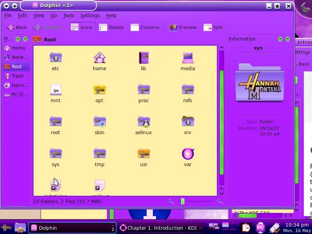Open the usr folder
The height and width of the screenshot is (234, 312).
(144, 154)
